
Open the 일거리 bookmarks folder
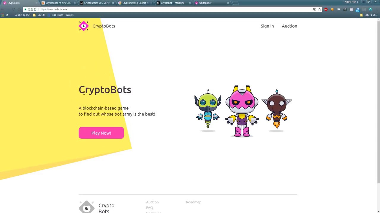pos(39,15)
